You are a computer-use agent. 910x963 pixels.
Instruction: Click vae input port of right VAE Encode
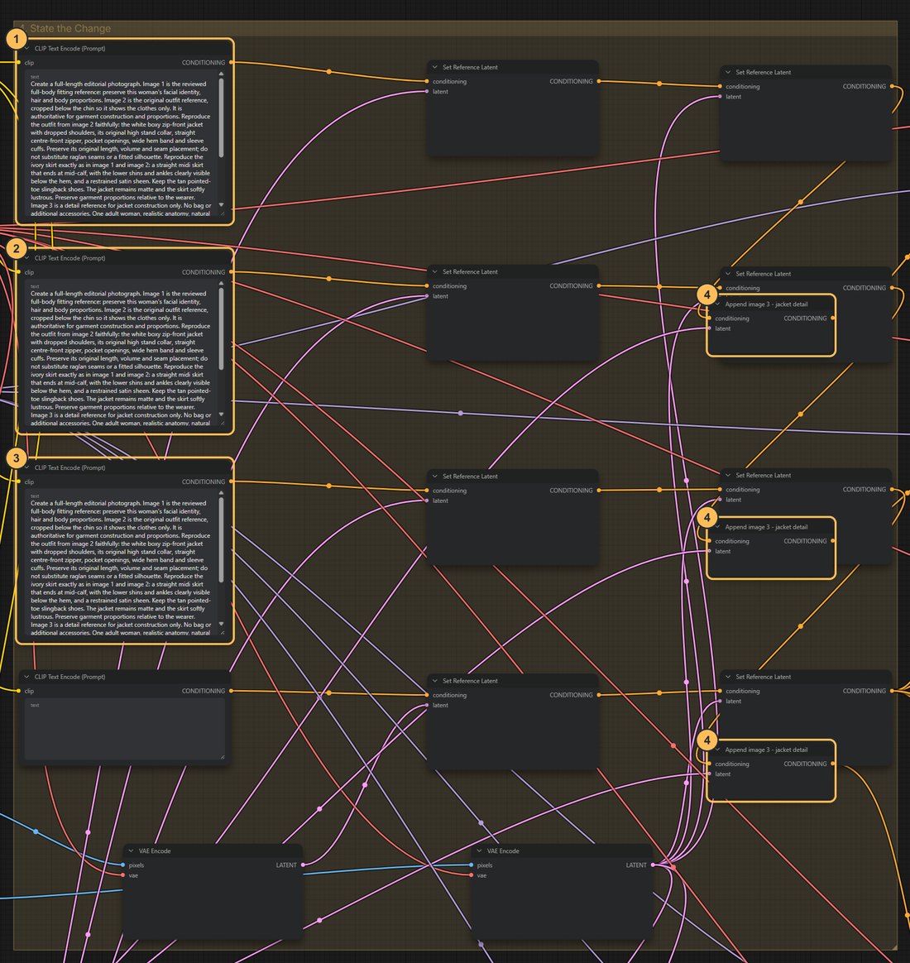click(472, 875)
